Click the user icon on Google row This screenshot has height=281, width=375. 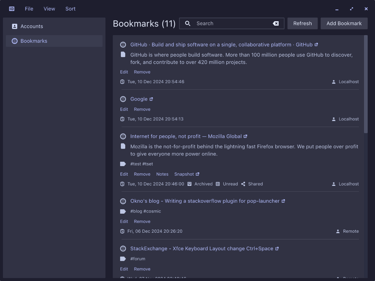(x=334, y=119)
